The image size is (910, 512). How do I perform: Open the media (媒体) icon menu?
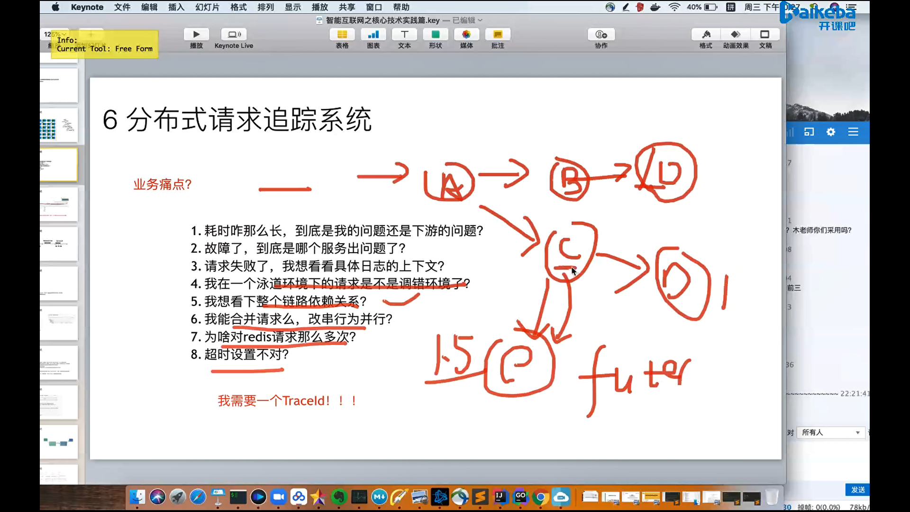[x=466, y=35]
